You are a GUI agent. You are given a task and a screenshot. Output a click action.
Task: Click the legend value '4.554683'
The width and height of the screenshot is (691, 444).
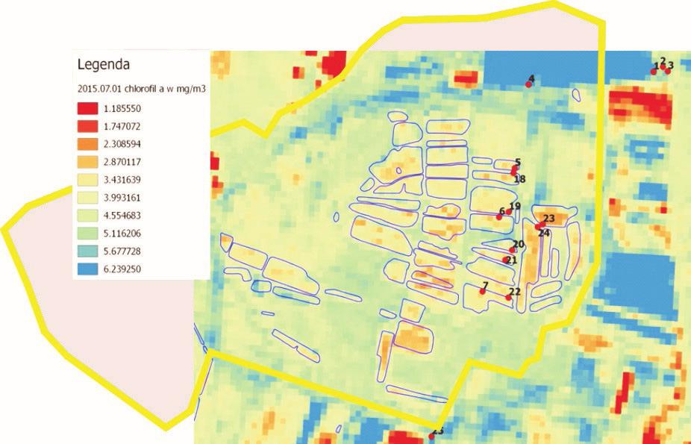pyautogui.click(x=122, y=216)
